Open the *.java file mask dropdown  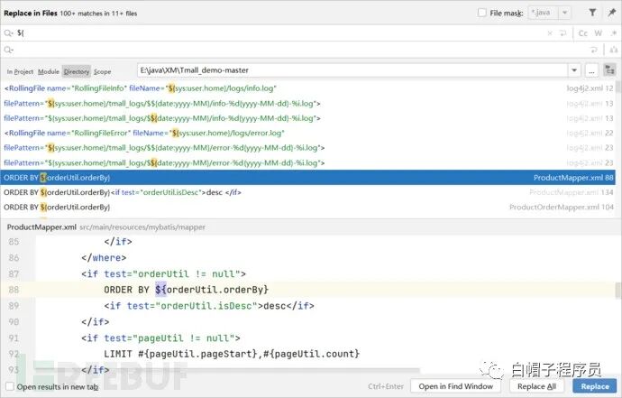565,13
